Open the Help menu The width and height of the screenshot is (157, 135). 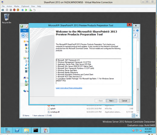click(39, 6)
